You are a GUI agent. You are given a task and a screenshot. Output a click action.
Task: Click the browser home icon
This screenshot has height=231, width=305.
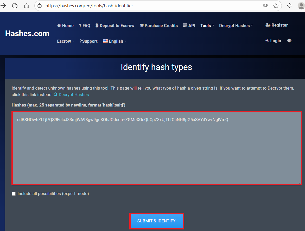pos(26,5)
